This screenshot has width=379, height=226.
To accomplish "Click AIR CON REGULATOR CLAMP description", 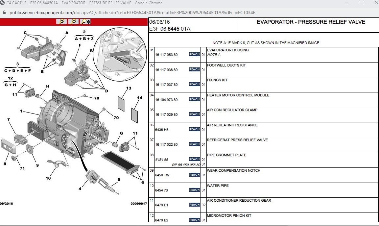I will tap(232, 110).
